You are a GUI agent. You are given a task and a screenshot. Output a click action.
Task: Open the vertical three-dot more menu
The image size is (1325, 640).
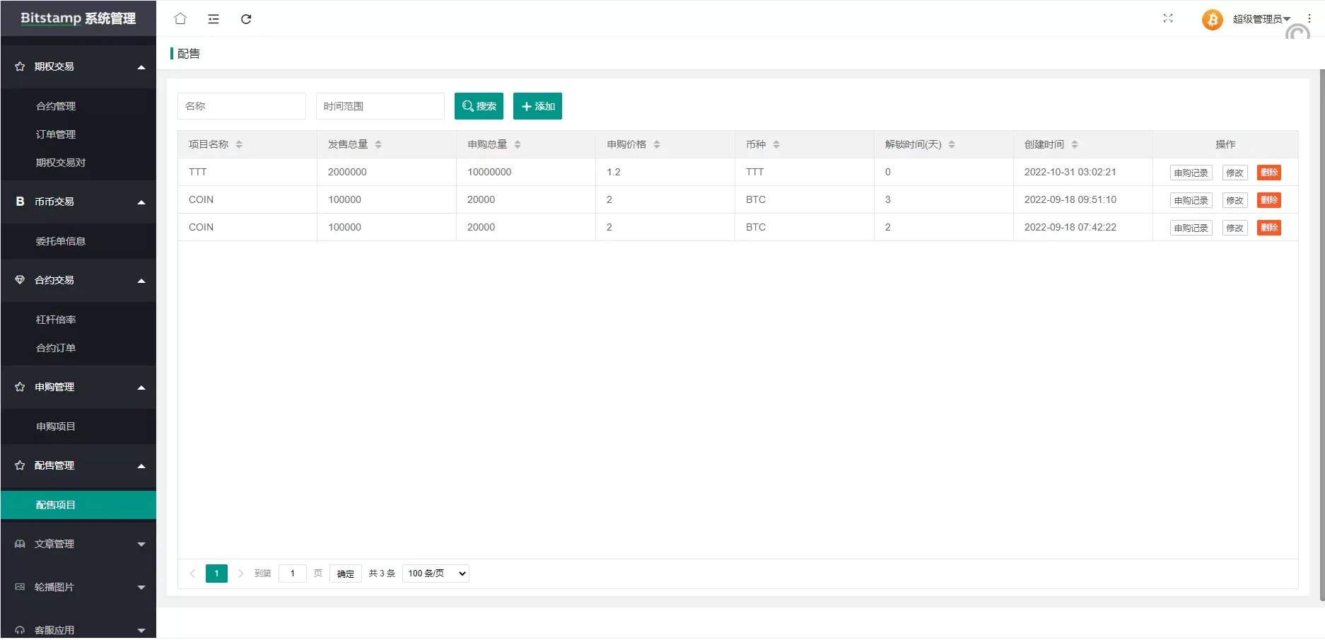[x=1309, y=19]
